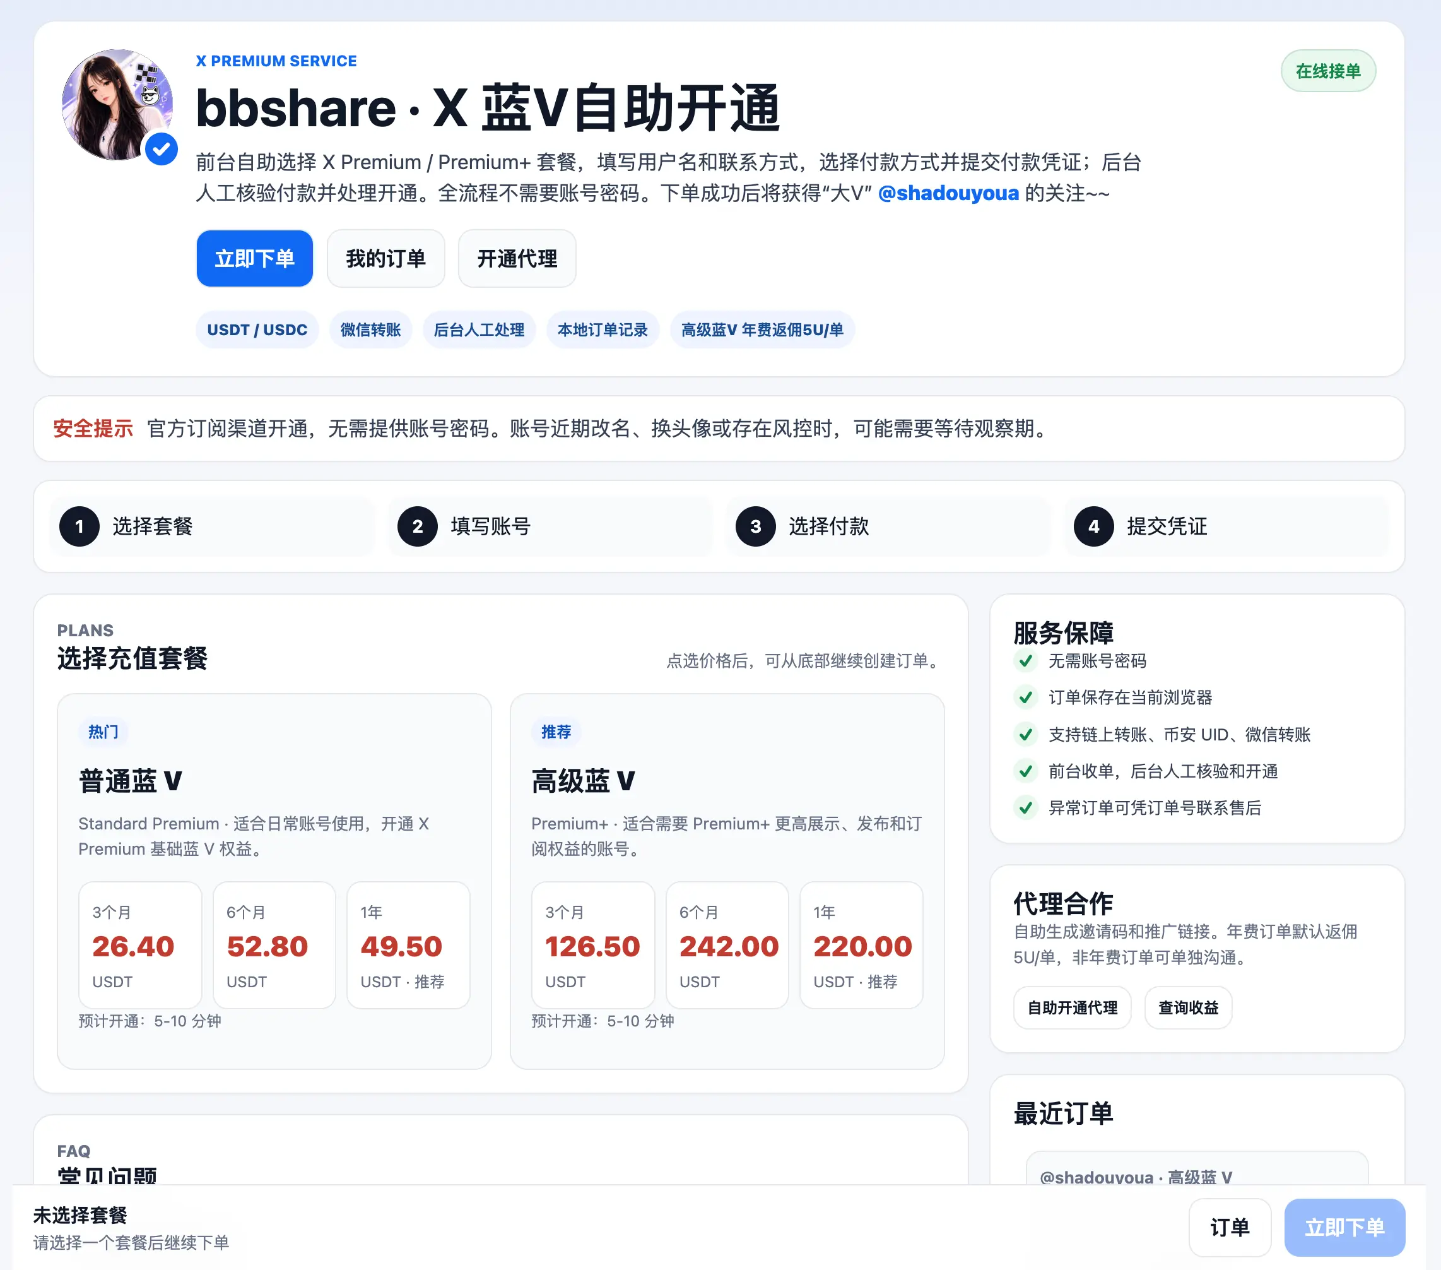Click the 在线接单 status badge

pyautogui.click(x=1328, y=71)
